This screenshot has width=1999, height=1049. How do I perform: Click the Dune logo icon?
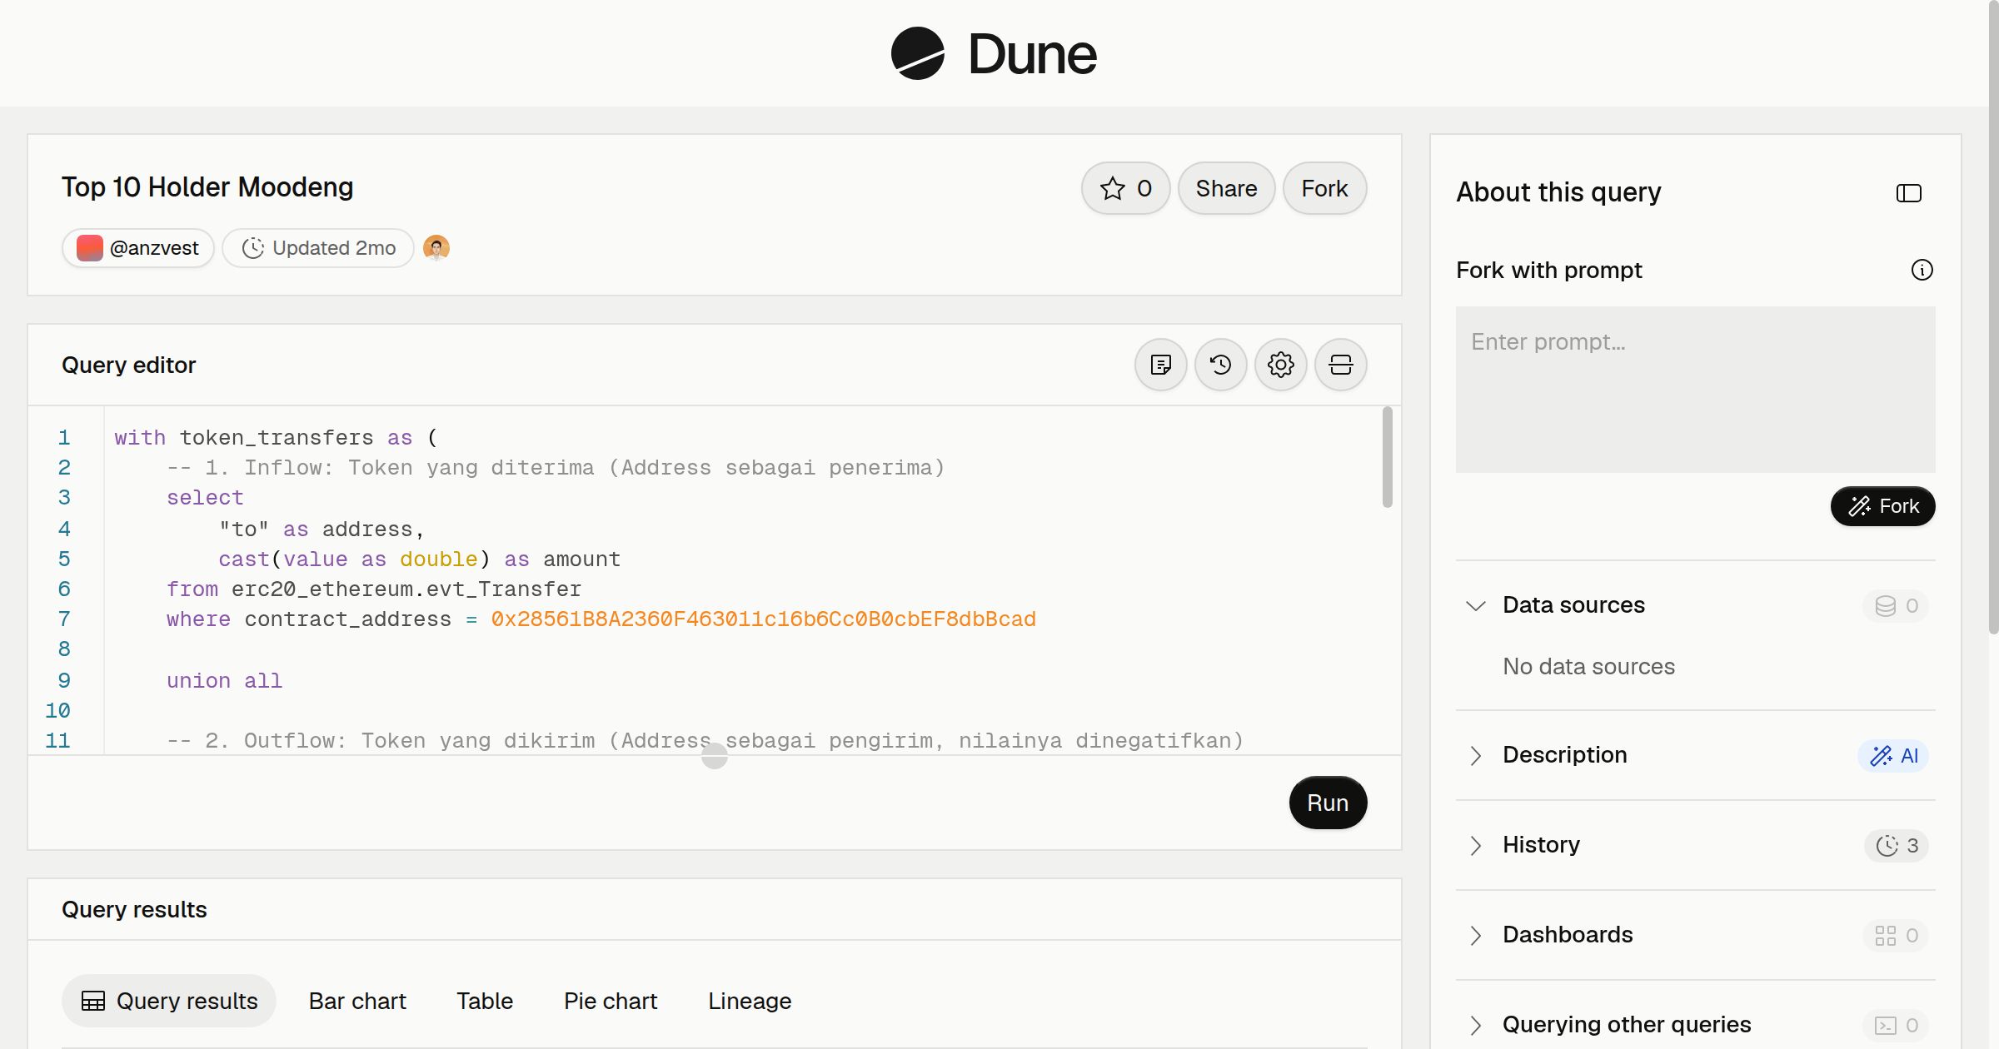[917, 53]
